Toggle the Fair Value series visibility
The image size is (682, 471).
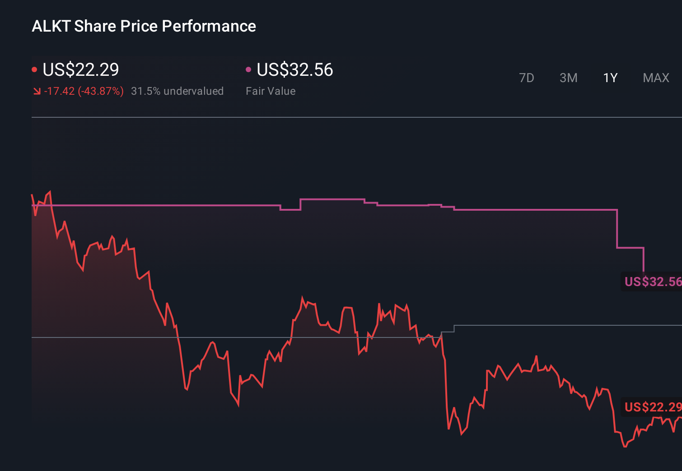294,70
